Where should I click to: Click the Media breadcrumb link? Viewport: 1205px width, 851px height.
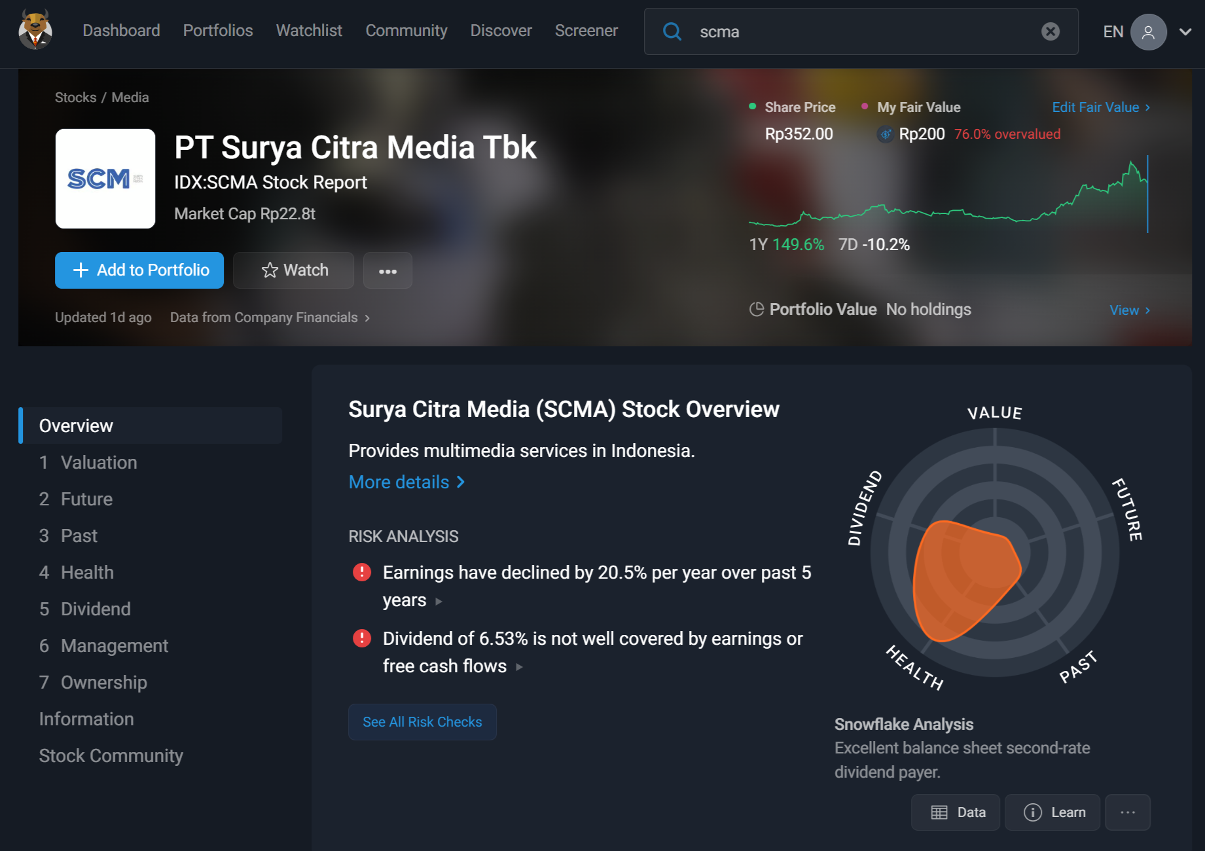[130, 98]
